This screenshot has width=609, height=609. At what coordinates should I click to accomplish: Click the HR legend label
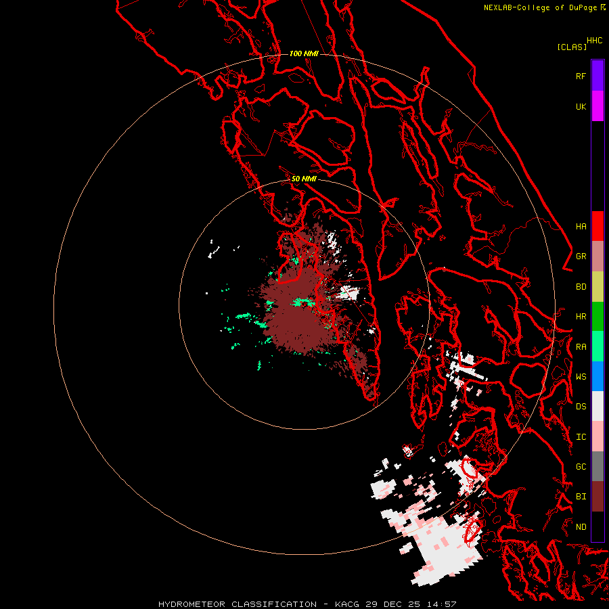pos(581,317)
